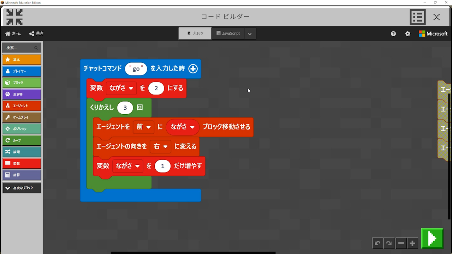Add parameter with plus on chat command block

193,68
